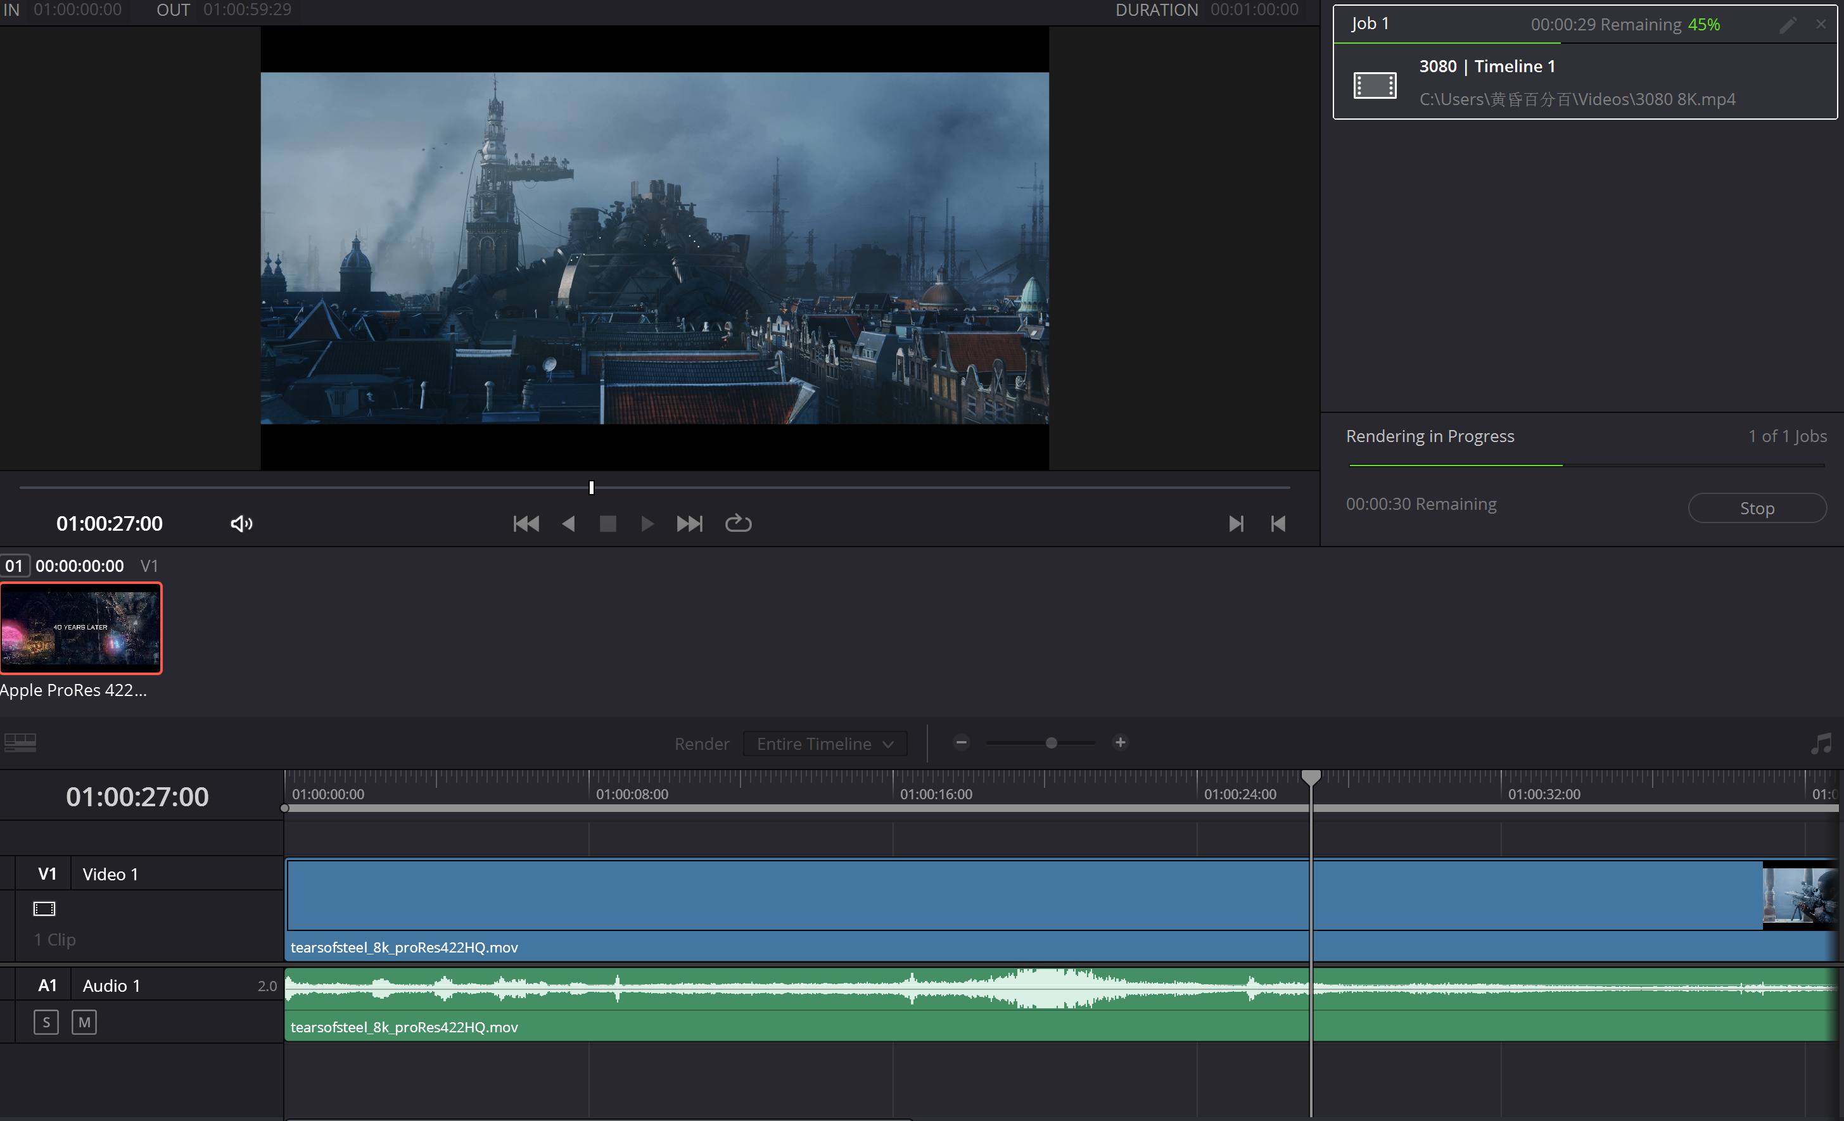Mute viewer with the speaker icon
Image resolution: width=1844 pixels, height=1121 pixels.
click(241, 524)
